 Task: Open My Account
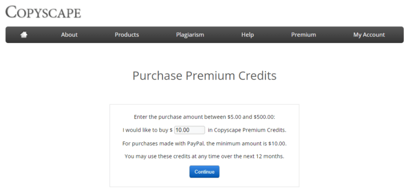(369, 35)
